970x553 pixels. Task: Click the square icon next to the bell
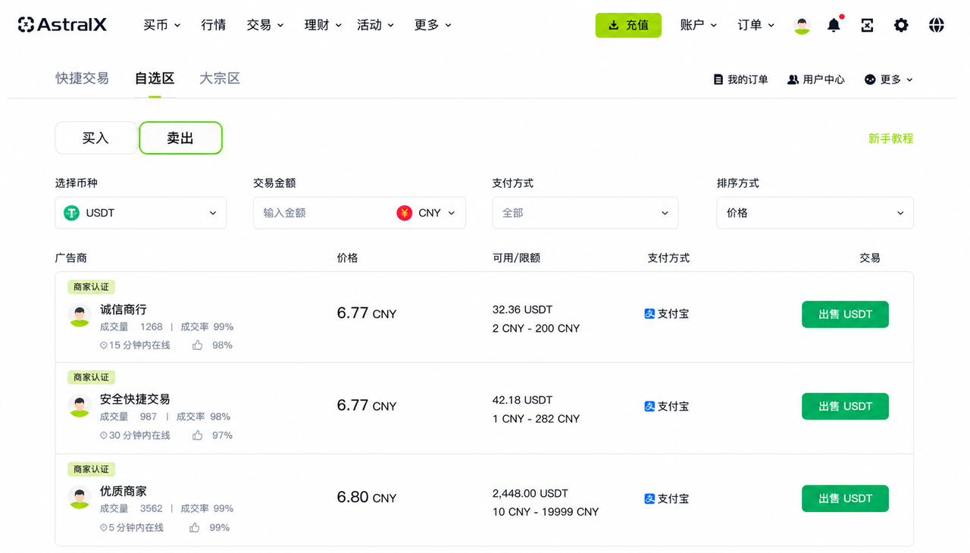[868, 25]
